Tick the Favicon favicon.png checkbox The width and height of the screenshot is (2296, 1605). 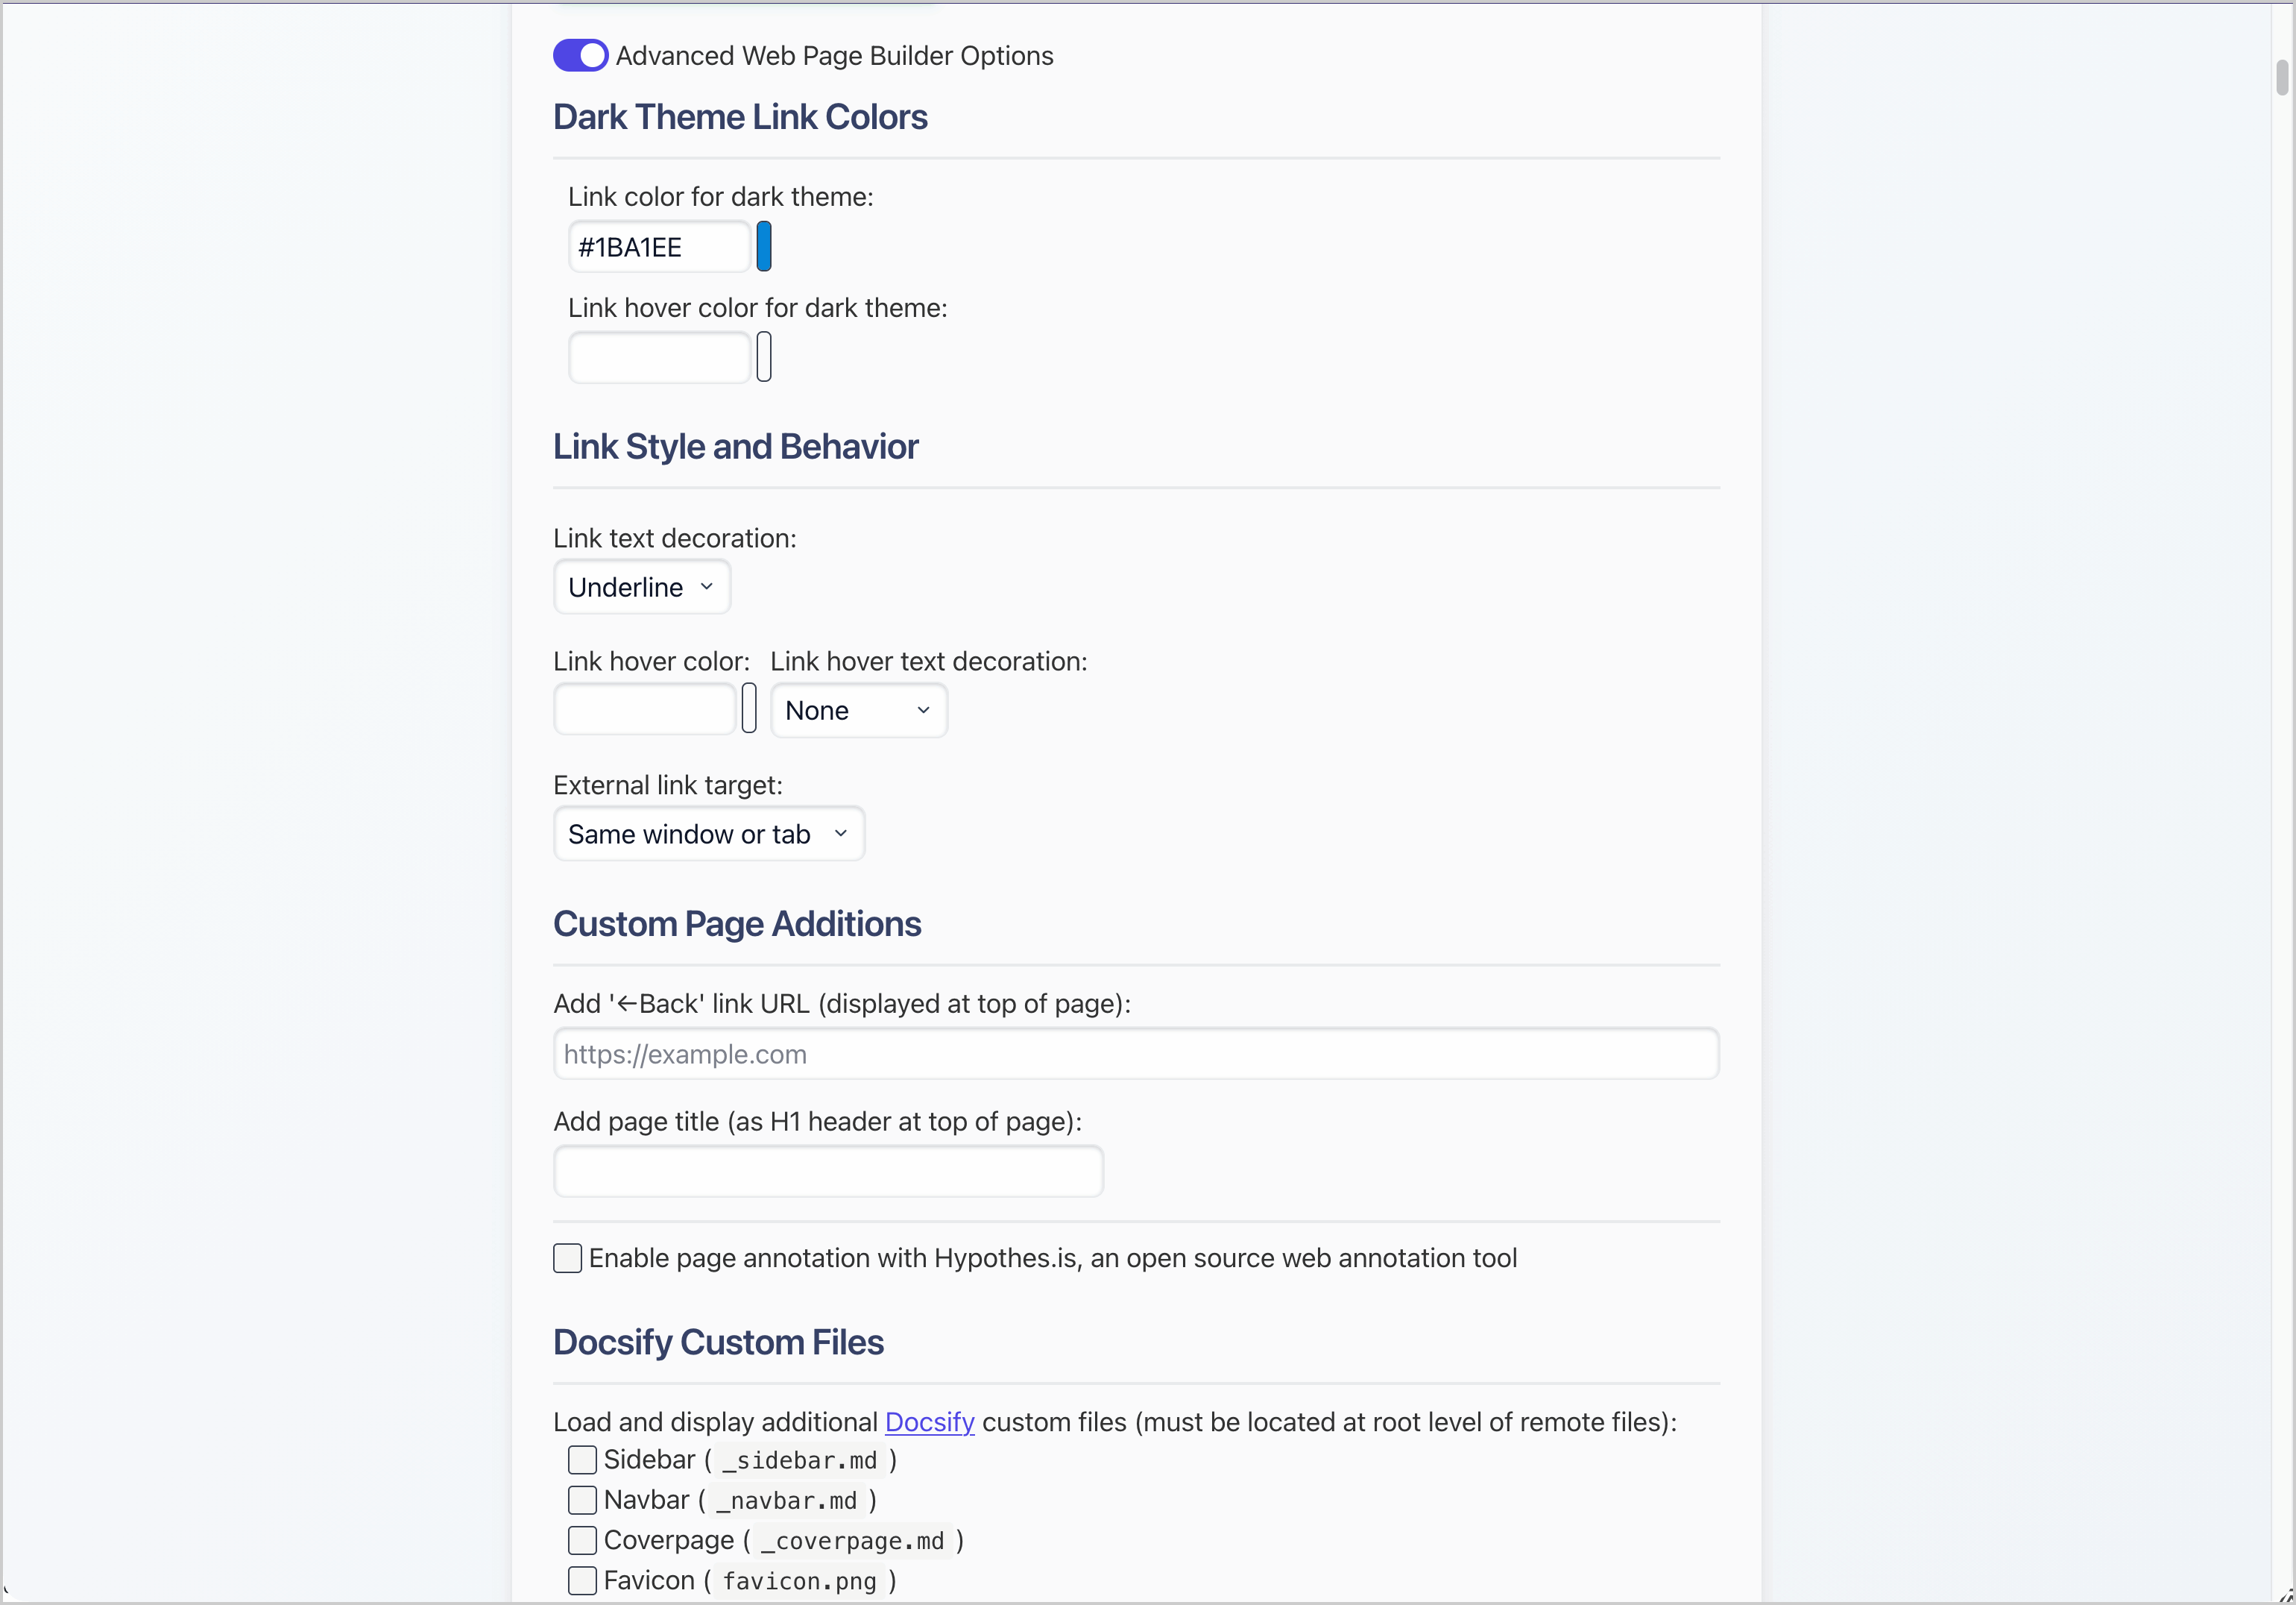(x=582, y=1581)
